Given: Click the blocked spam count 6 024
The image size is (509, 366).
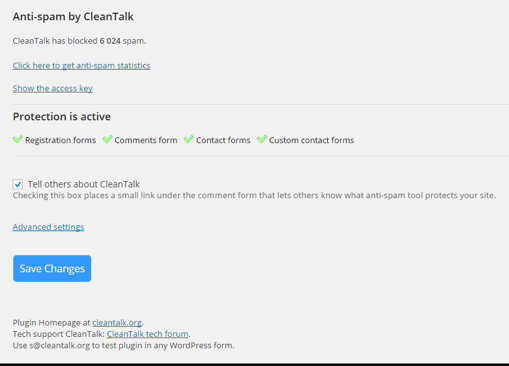Looking at the screenshot, I should click(110, 41).
